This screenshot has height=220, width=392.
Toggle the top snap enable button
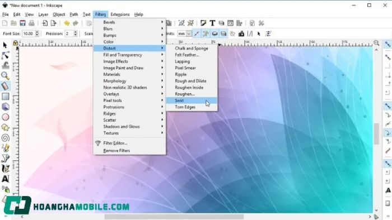(388, 44)
